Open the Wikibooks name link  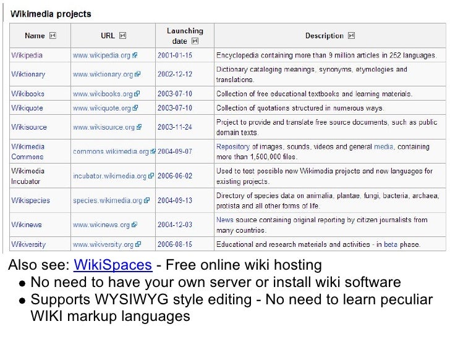coord(28,94)
